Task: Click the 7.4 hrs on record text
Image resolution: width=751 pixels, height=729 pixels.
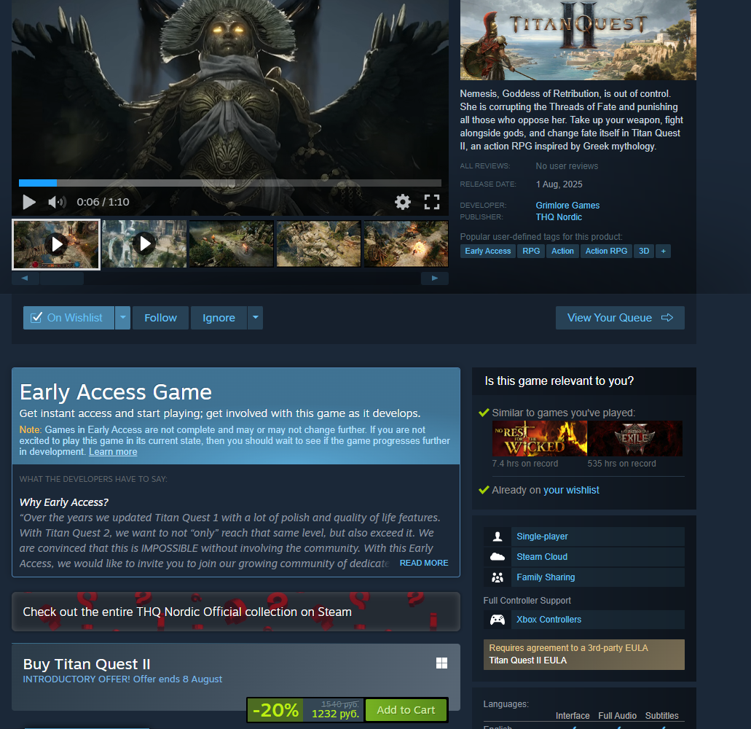Action: 525,464
